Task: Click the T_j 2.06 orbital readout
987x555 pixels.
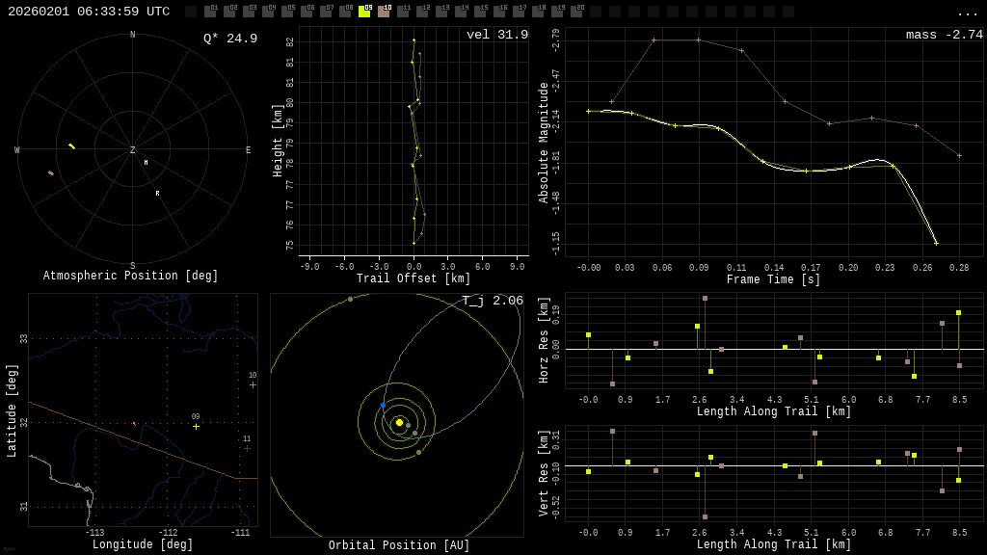Action: coord(492,301)
